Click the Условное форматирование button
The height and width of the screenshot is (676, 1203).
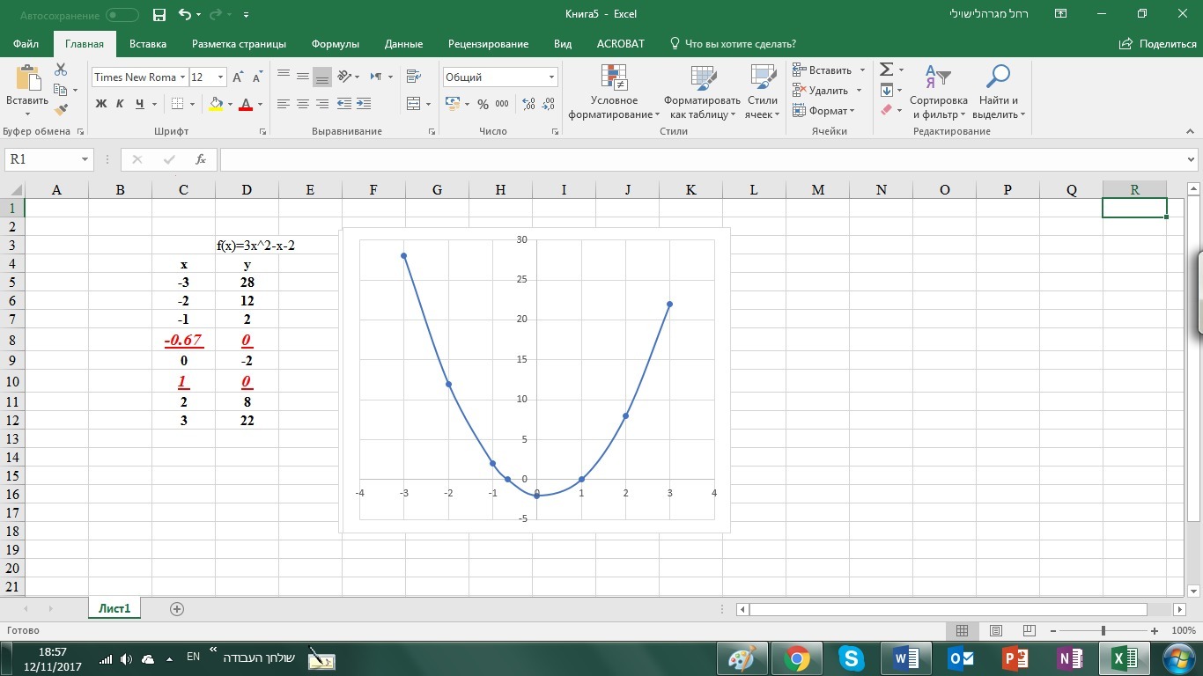[x=614, y=92]
